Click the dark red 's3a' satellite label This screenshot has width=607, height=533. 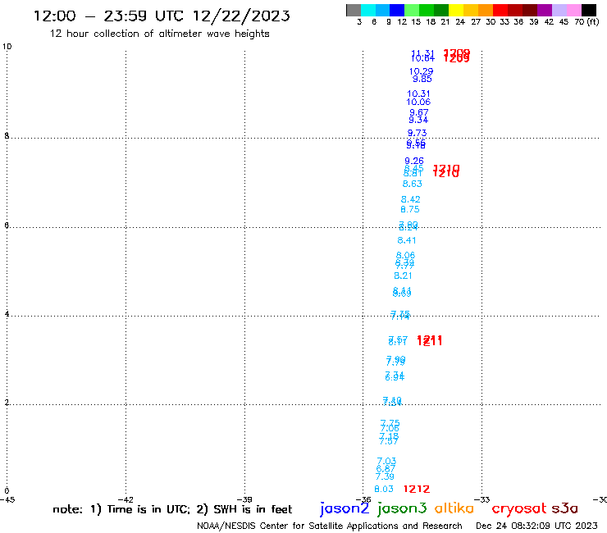[x=565, y=508]
